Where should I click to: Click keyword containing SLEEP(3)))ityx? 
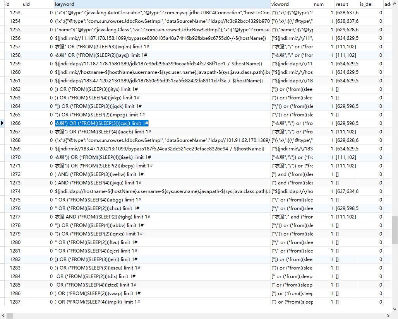click(x=162, y=89)
